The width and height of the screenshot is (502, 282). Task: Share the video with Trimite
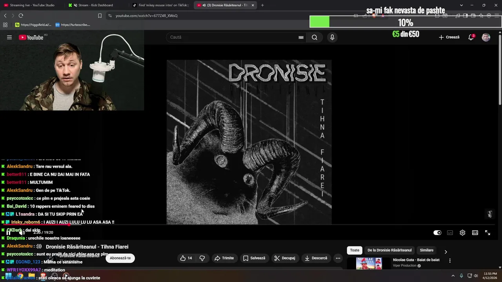coord(224,258)
